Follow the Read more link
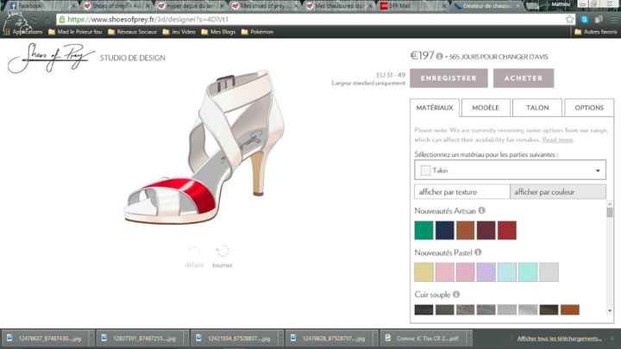The height and width of the screenshot is (349, 621). coord(559,140)
